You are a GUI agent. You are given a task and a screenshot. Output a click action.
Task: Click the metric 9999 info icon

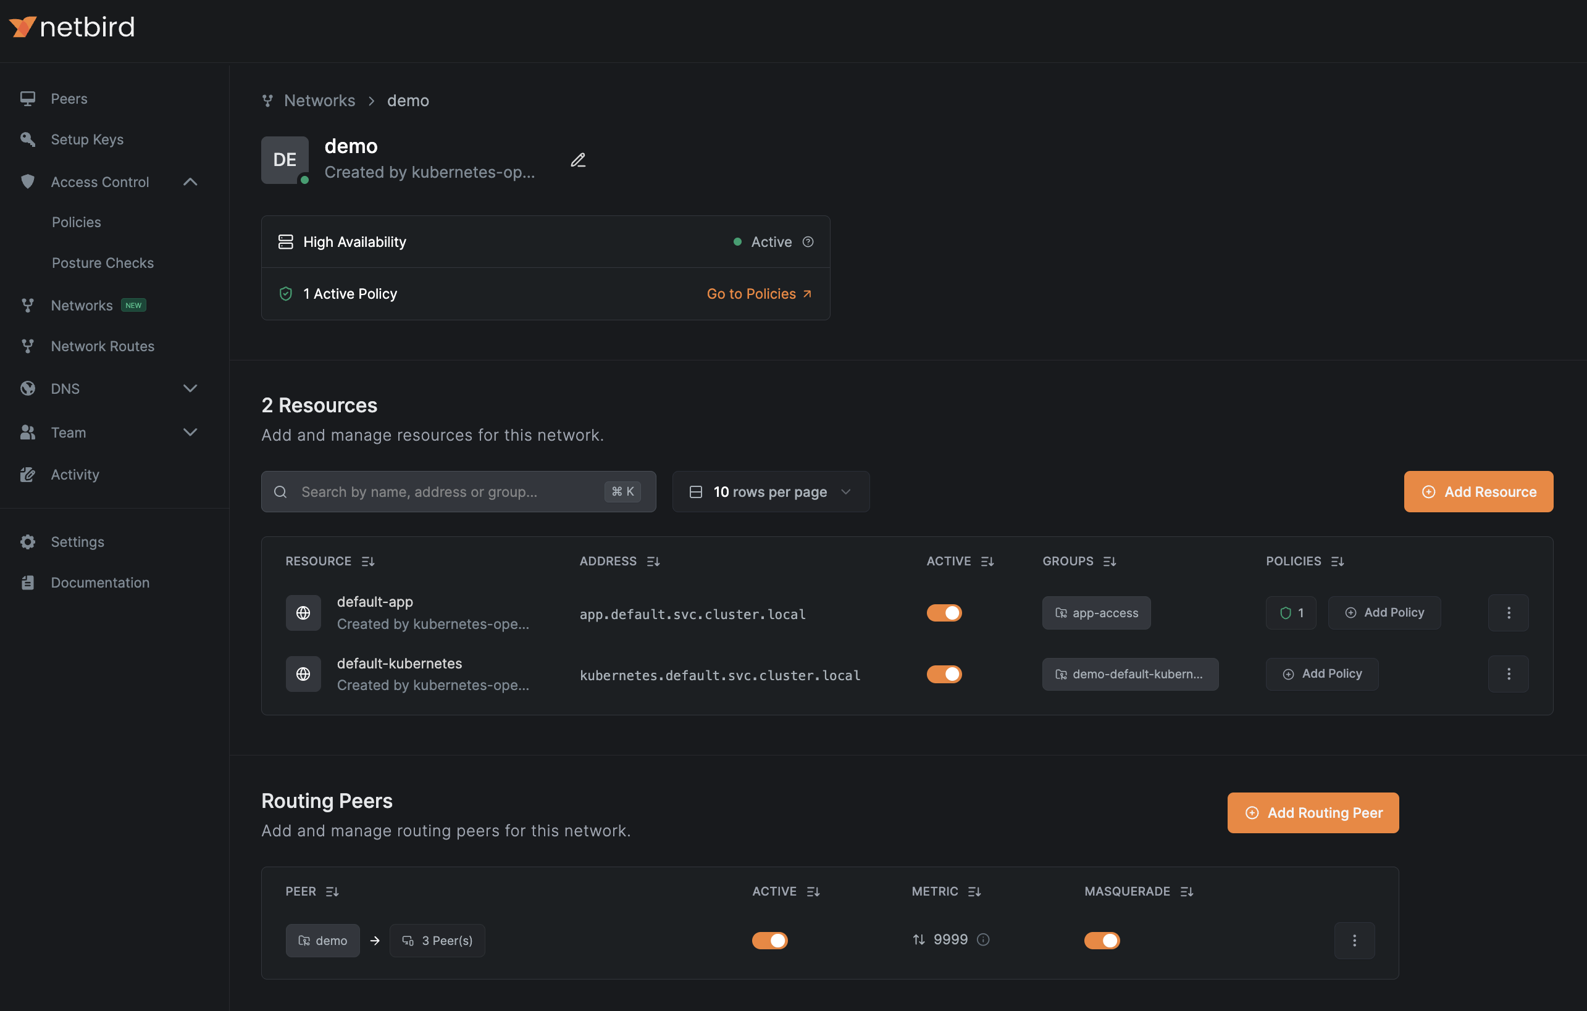(982, 940)
